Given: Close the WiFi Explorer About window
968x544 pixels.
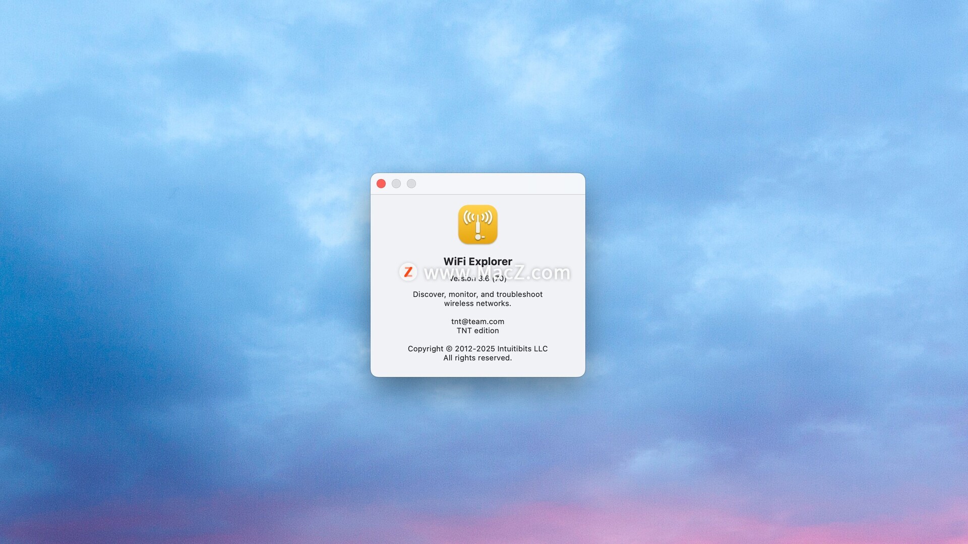Looking at the screenshot, I should pyautogui.click(x=381, y=184).
